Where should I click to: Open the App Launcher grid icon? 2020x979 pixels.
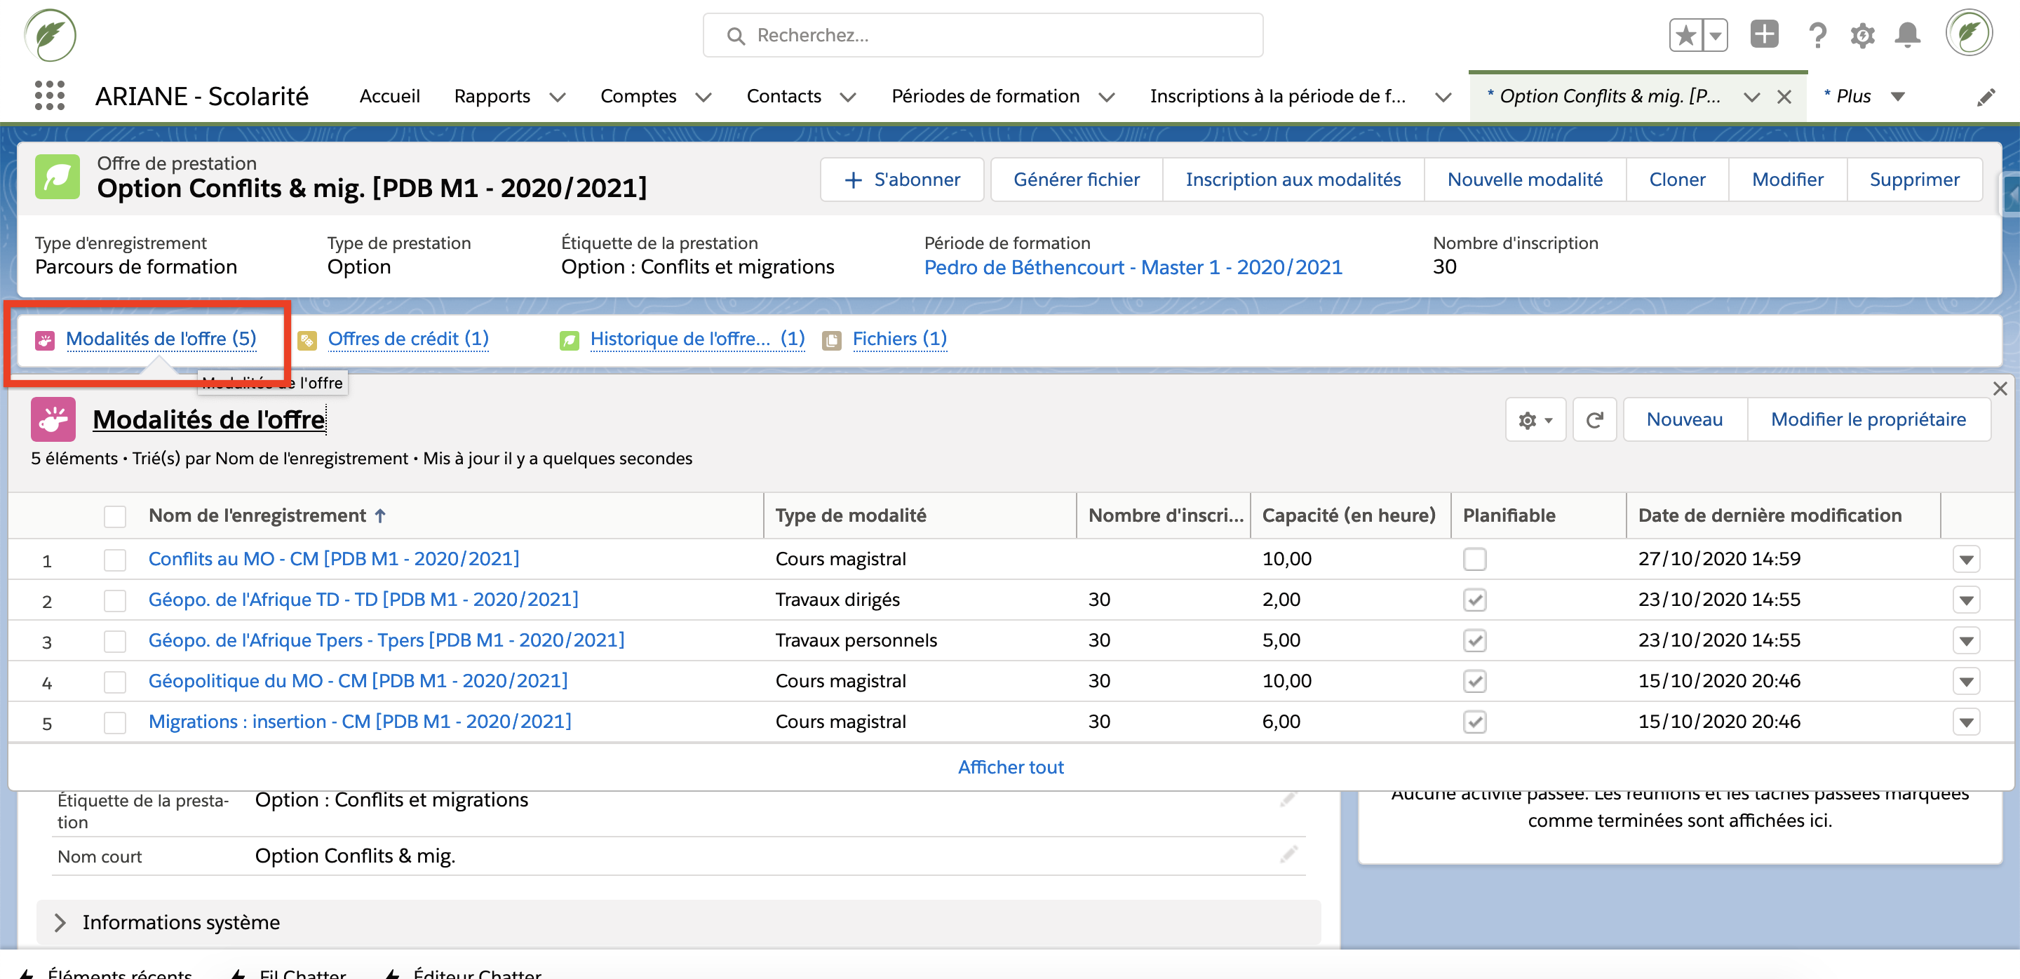click(x=49, y=95)
